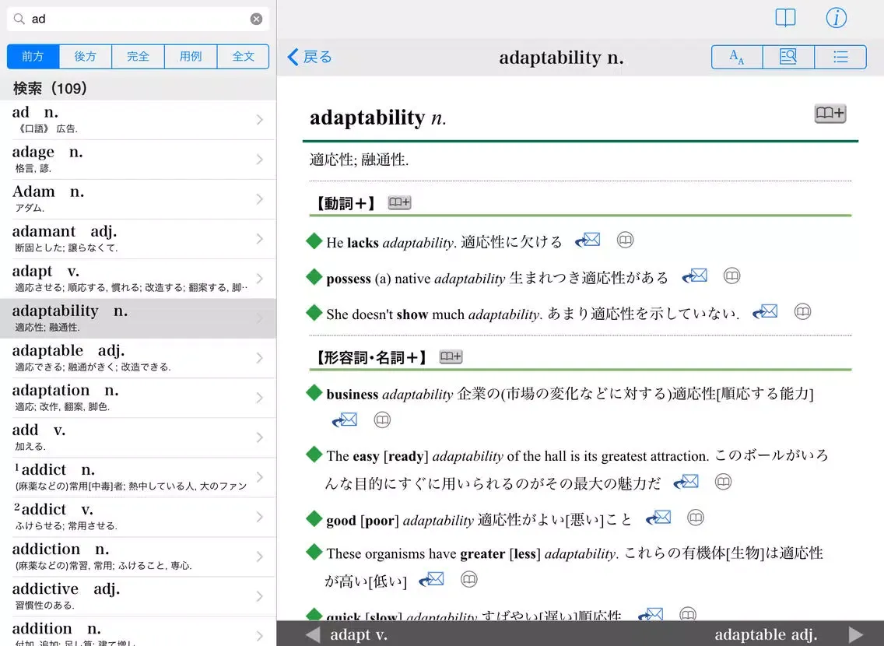Select the 前方 prefix search tab

[33, 56]
